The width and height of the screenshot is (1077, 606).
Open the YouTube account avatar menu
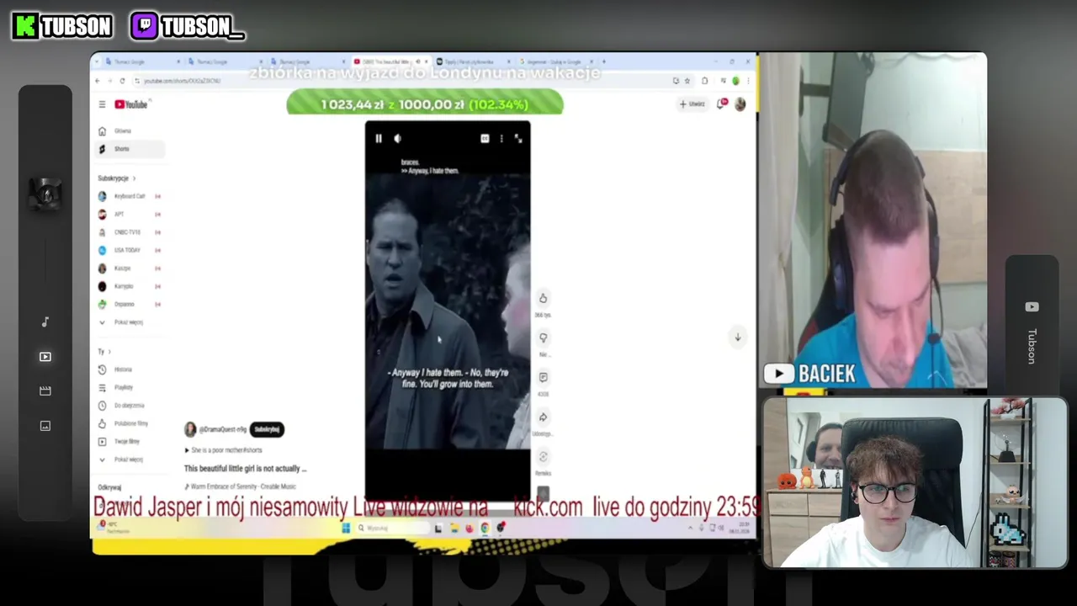pos(740,104)
